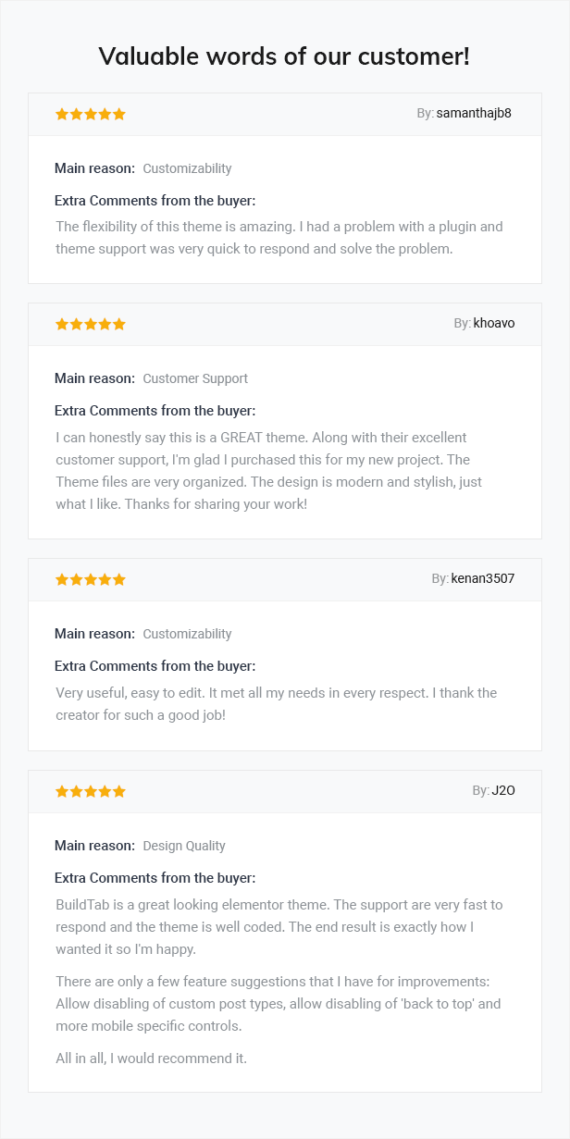
Task: Click the first star in kenan3507's review
Action: (62, 579)
